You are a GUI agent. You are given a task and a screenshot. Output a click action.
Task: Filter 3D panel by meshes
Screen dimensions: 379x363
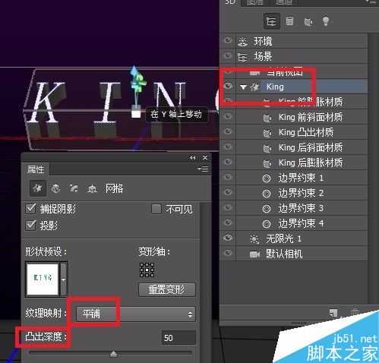pos(289,21)
